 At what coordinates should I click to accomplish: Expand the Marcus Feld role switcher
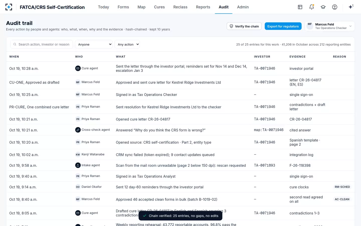coord(330,26)
